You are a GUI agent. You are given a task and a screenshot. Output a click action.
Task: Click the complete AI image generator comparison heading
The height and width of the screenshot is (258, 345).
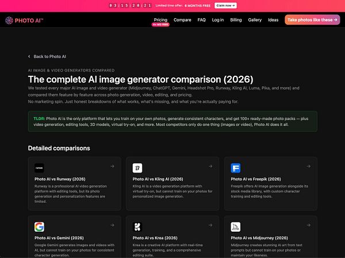pos(141,80)
